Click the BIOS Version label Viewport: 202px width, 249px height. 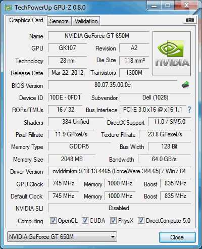(27, 86)
